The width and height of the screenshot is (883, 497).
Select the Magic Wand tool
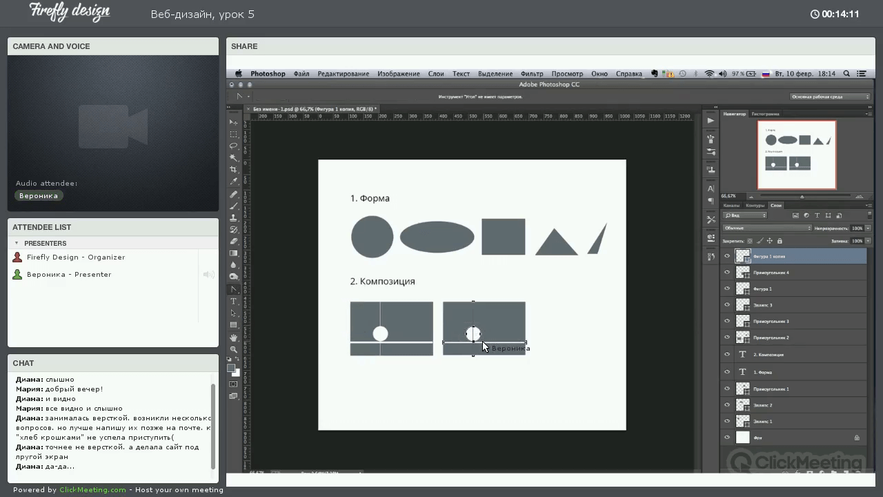[x=234, y=158]
